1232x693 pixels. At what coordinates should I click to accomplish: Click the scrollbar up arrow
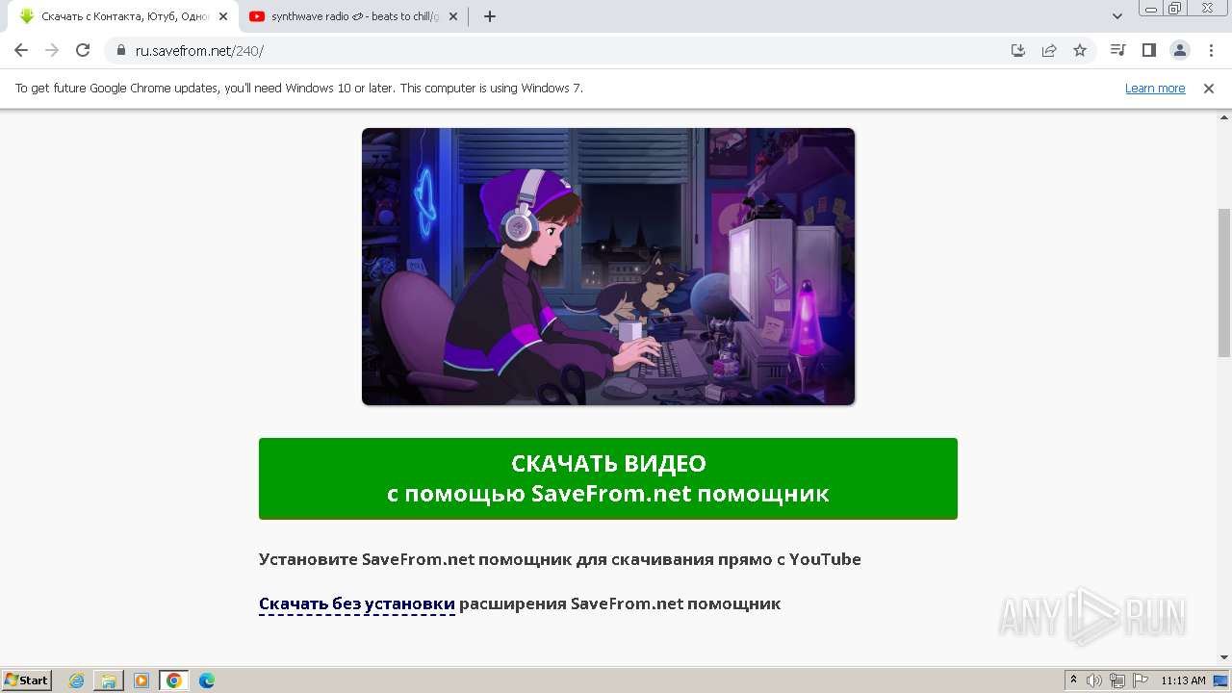[x=1224, y=116]
